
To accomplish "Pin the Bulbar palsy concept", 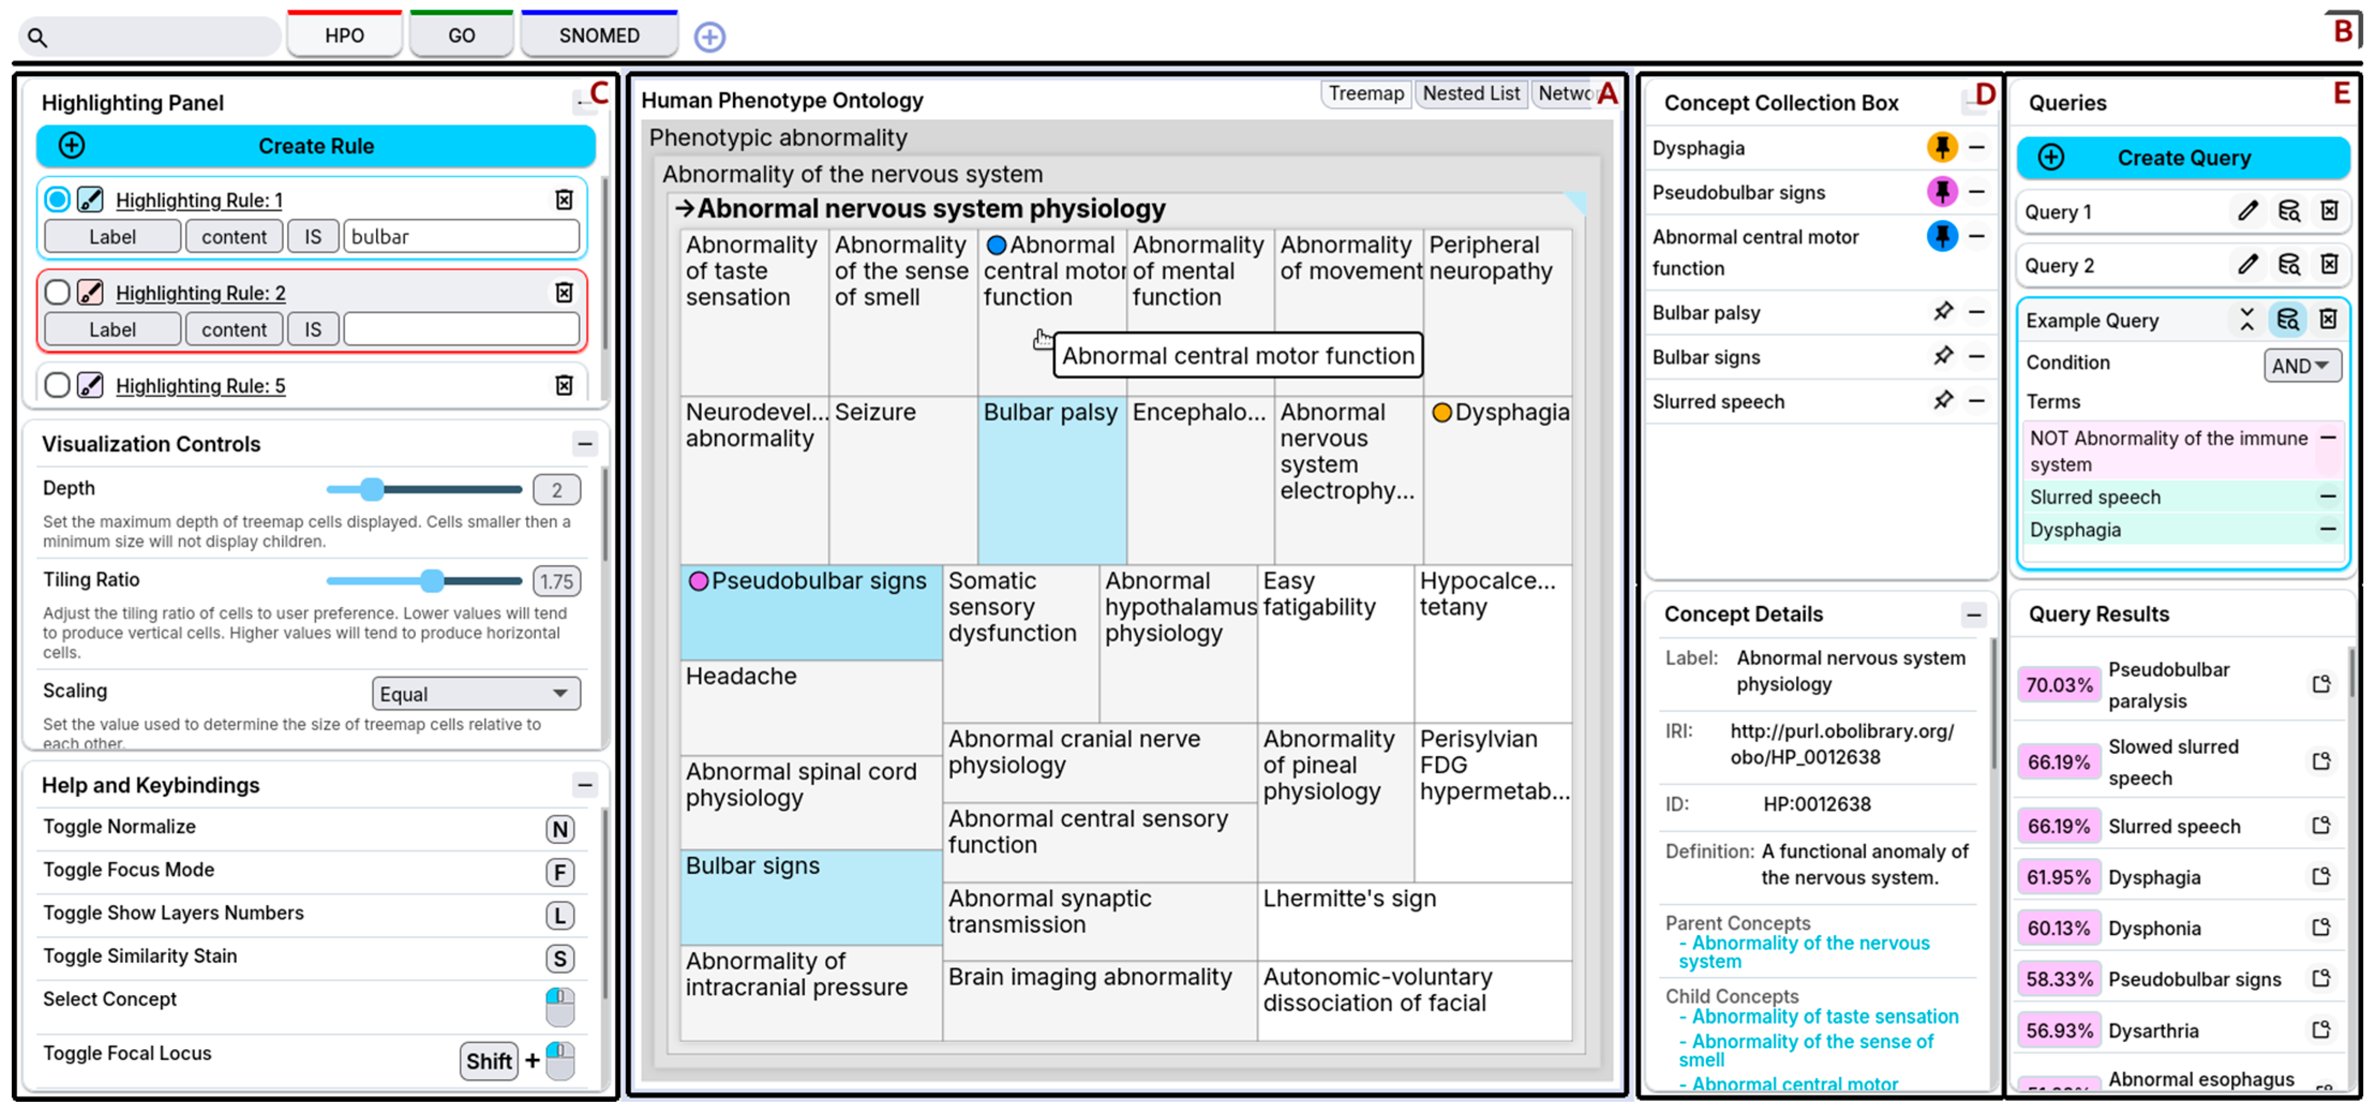I will pyautogui.click(x=1942, y=312).
